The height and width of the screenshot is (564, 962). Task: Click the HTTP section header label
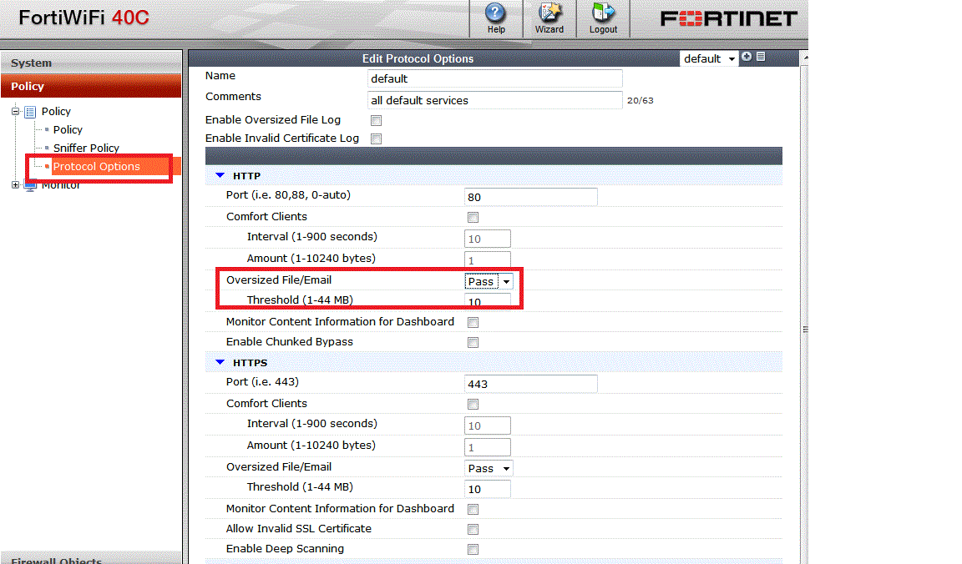(x=246, y=176)
